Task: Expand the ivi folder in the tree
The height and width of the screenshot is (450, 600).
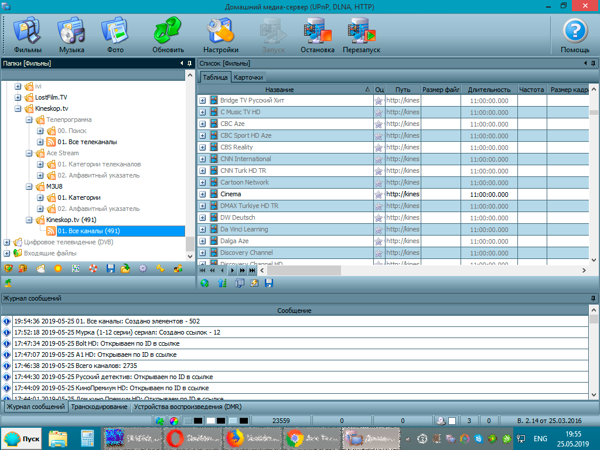Action: (x=18, y=86)
